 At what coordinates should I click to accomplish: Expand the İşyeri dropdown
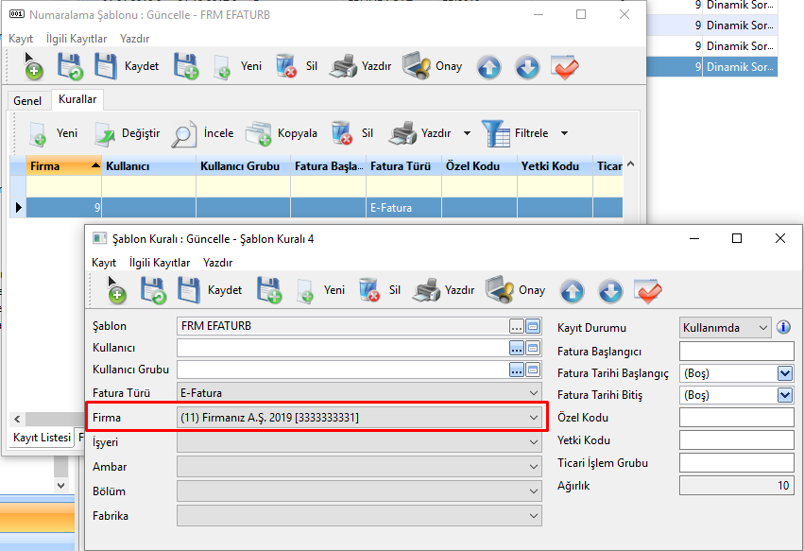coord(533,441)
